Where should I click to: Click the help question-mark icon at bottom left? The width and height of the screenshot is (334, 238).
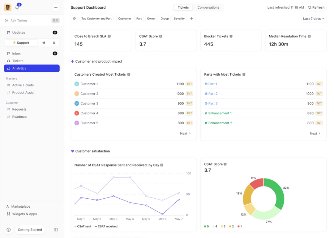pyautogui.click(x=8, y=230)
